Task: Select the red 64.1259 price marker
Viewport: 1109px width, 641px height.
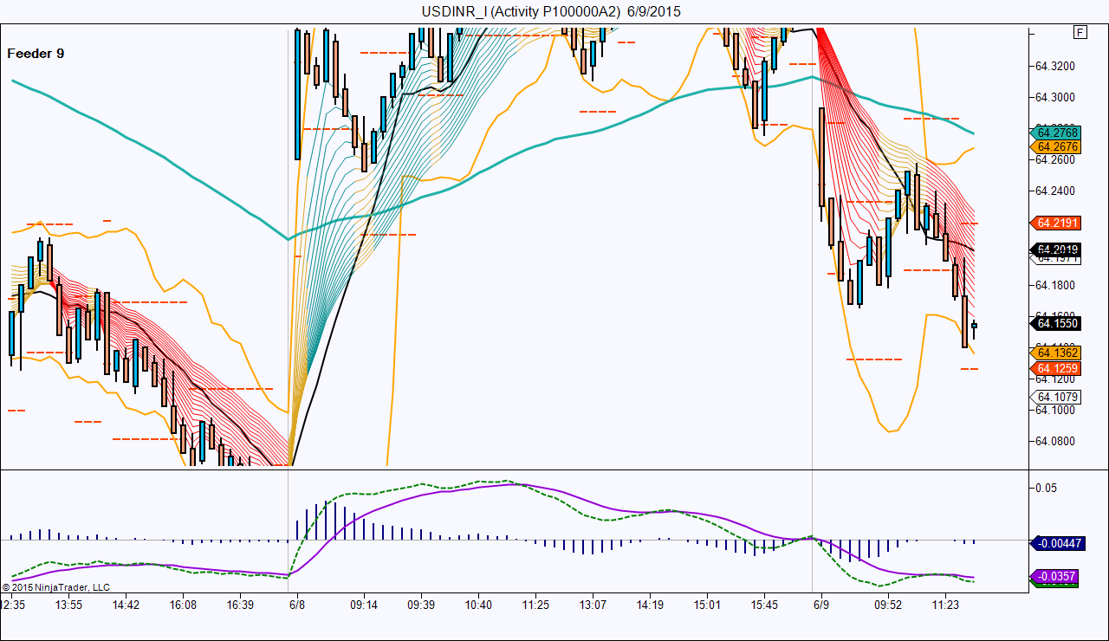Action: [1054, 368]
